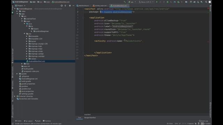Select the Text tab below the editor

tap(79, 118)
